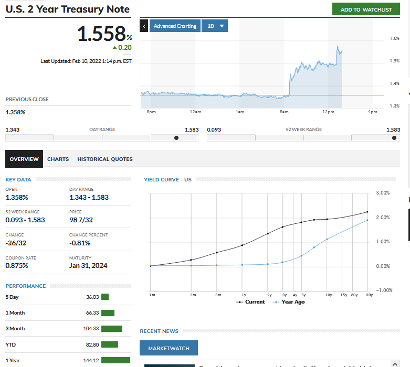Click the maturity date Jan 31, 2024
The height and width of the screenshot is (367, 410).
(x=88, y=266)
